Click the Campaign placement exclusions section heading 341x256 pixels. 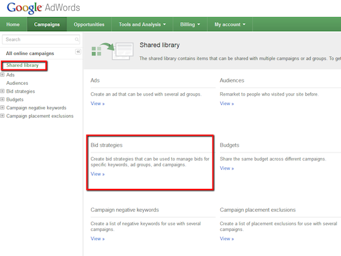(x=257, y=210)
